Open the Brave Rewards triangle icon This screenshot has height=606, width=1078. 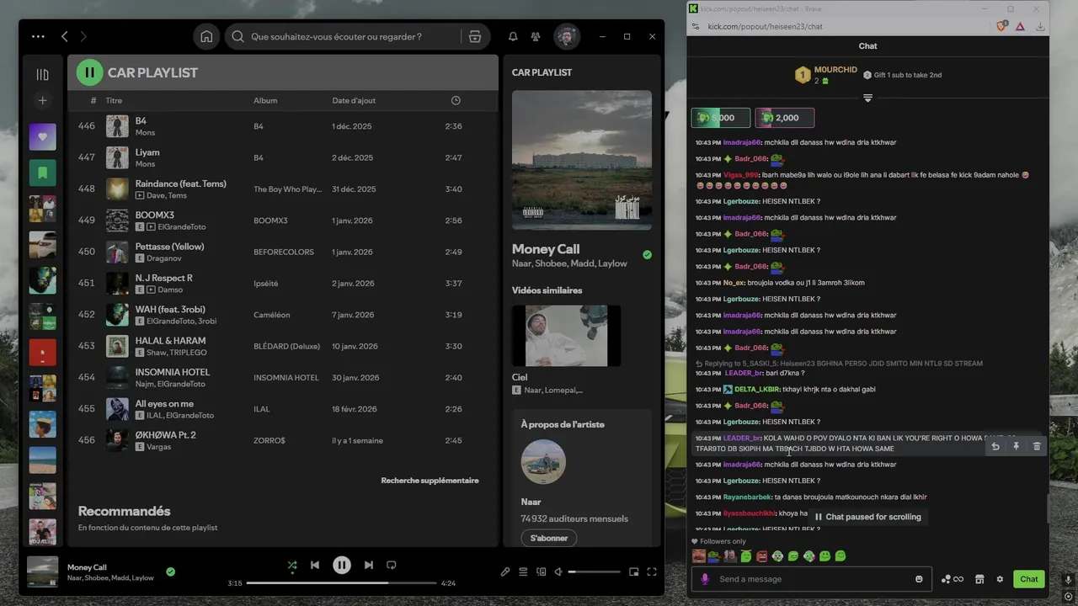(1020, 27)
